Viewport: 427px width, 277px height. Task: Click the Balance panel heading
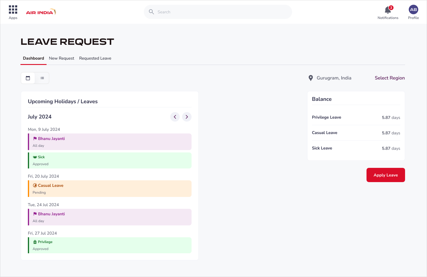pyautogui.click(x=322, y=99)
